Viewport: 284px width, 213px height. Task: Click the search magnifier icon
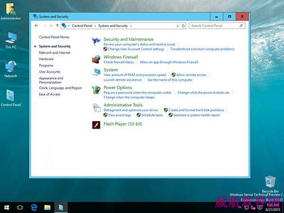[x=241, y=26]
